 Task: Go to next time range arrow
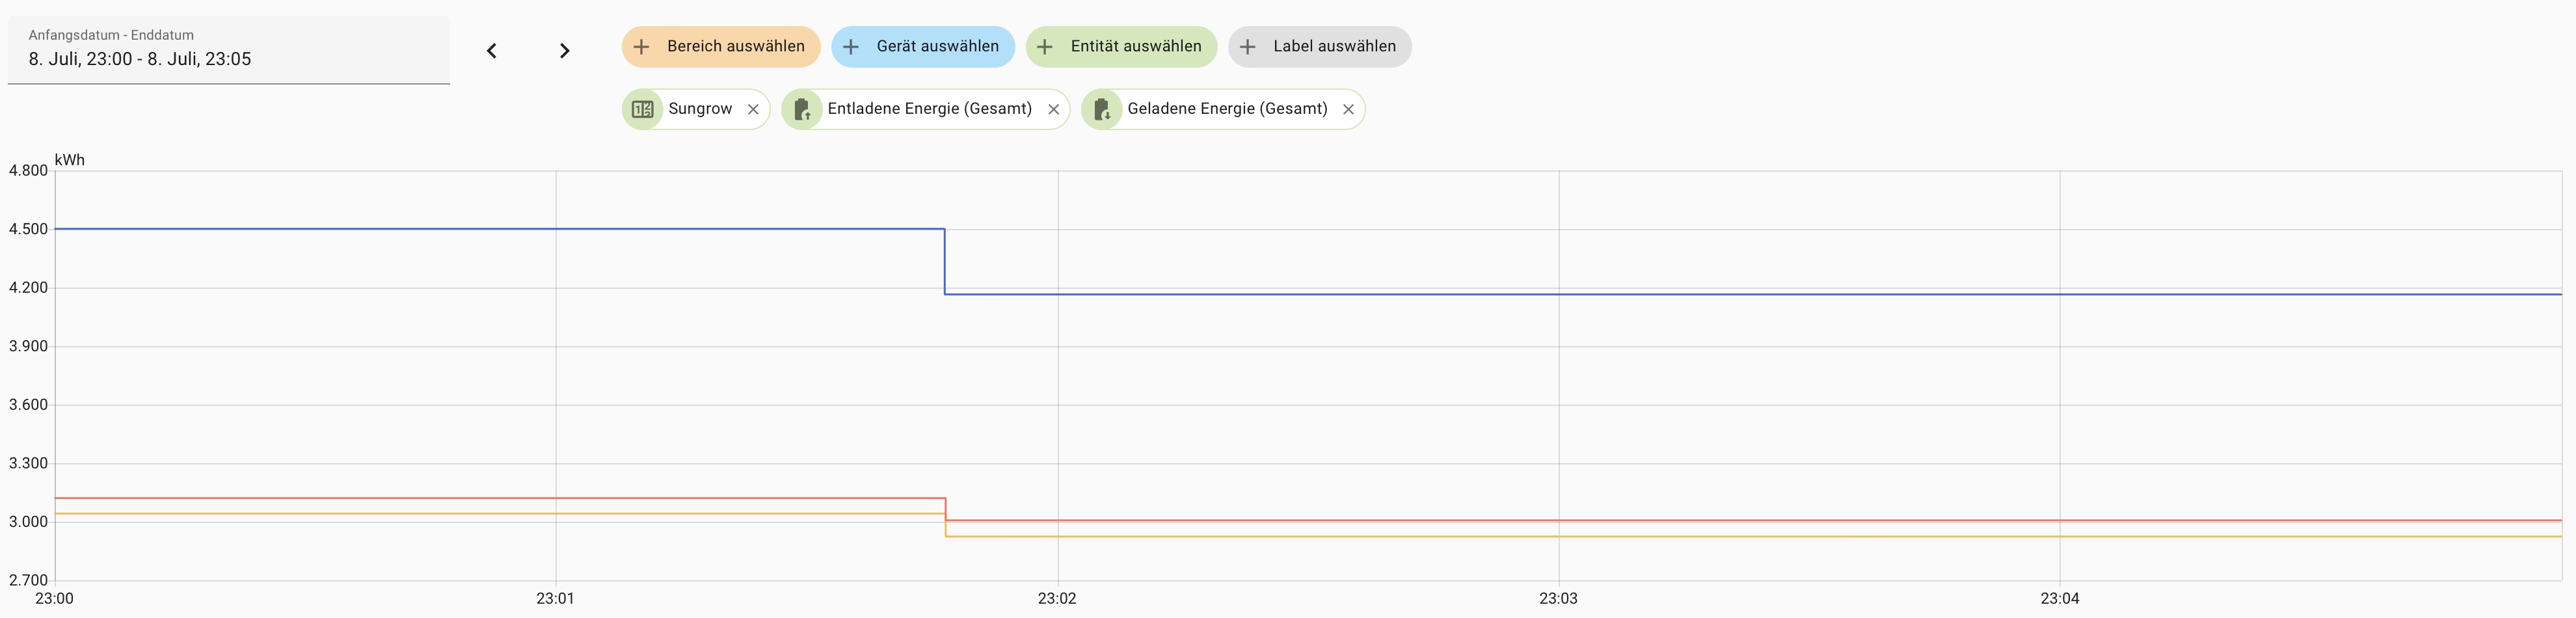click(564, 51)
